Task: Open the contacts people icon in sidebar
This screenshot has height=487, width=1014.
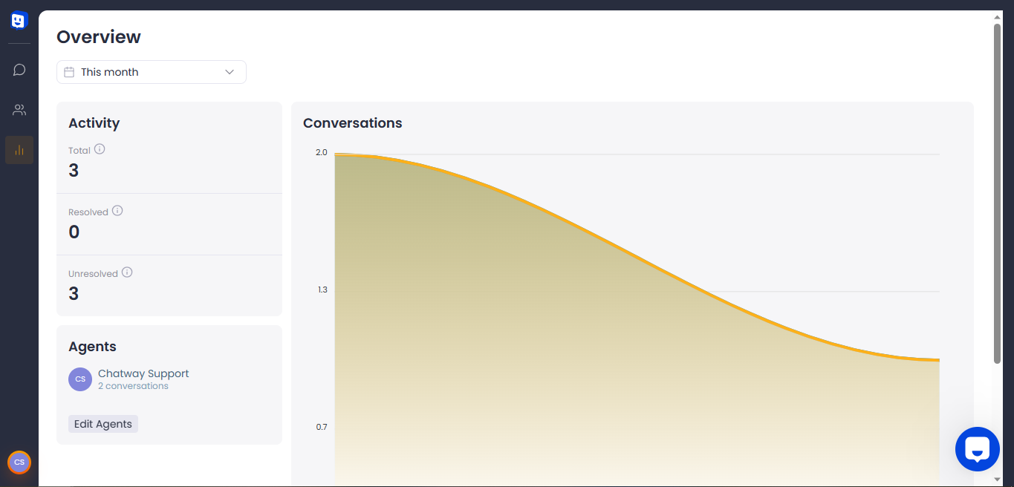Action: (19, 110)
